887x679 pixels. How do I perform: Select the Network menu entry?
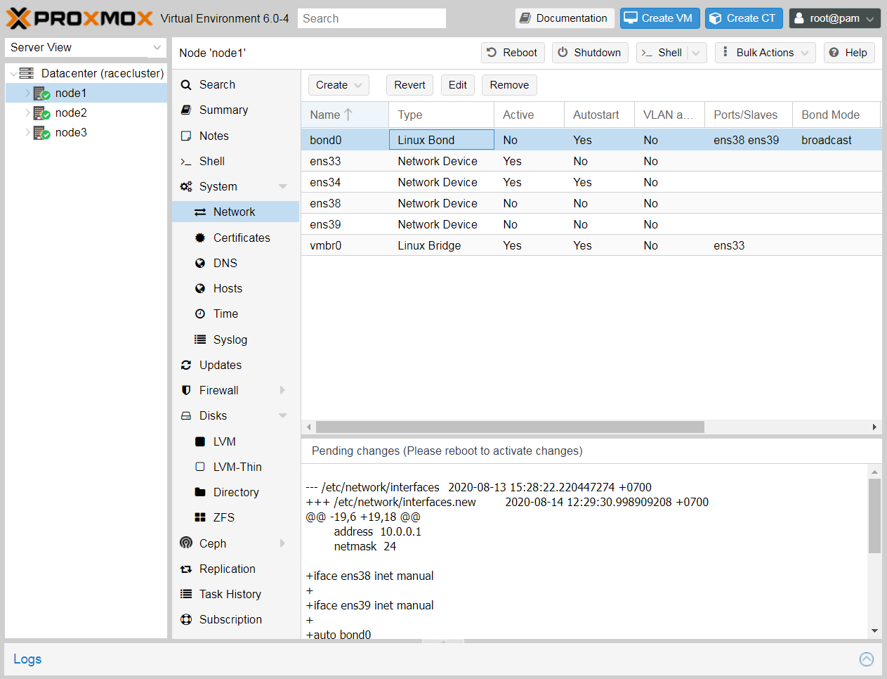point(236,212)
